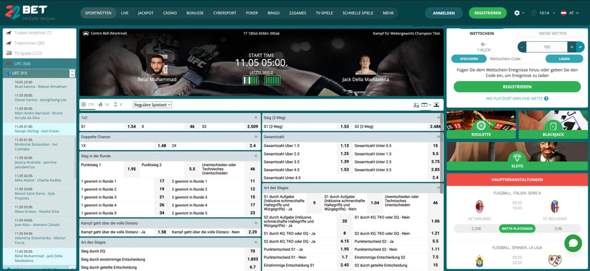The image size is (590, 271).
Task: Click the Blackjack card icon
Action: (x=553, y=126)
